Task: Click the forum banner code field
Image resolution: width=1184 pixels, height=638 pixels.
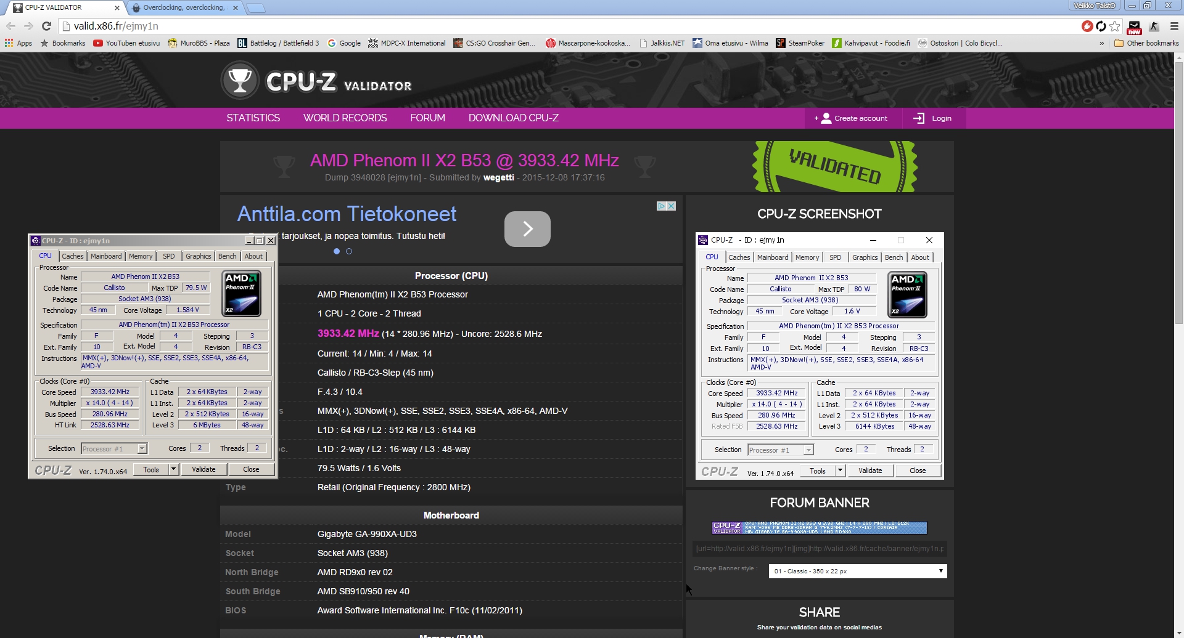Action: pyautogui.click(x=819, y=548)
